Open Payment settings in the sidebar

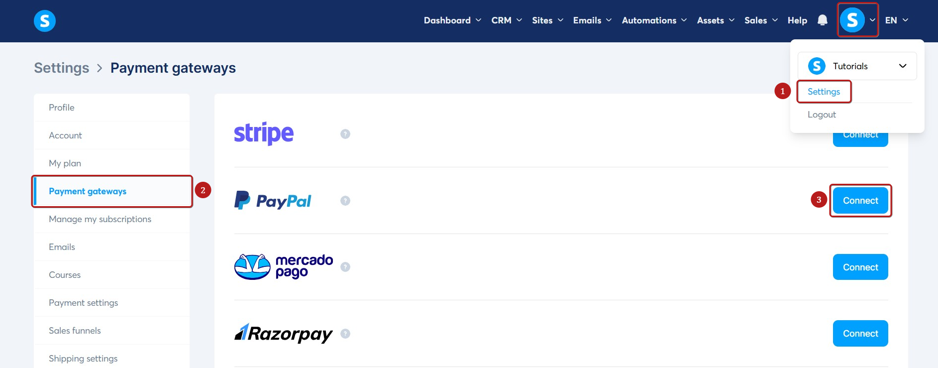point(112,303)
